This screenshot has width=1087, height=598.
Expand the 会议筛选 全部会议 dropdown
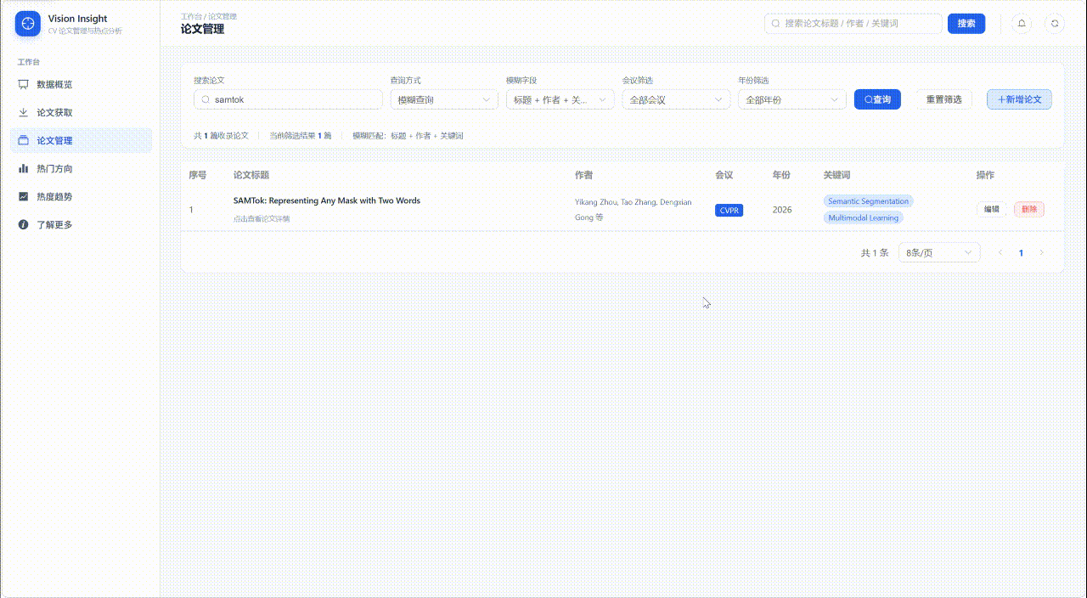click(676, 99)
